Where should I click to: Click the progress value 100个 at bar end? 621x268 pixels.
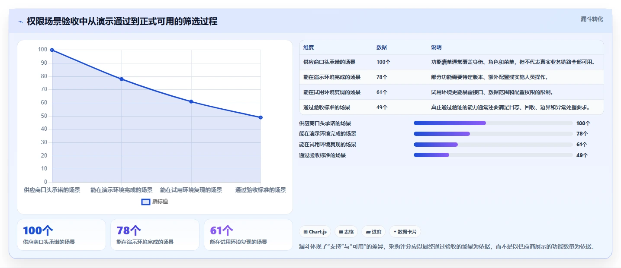583,123
